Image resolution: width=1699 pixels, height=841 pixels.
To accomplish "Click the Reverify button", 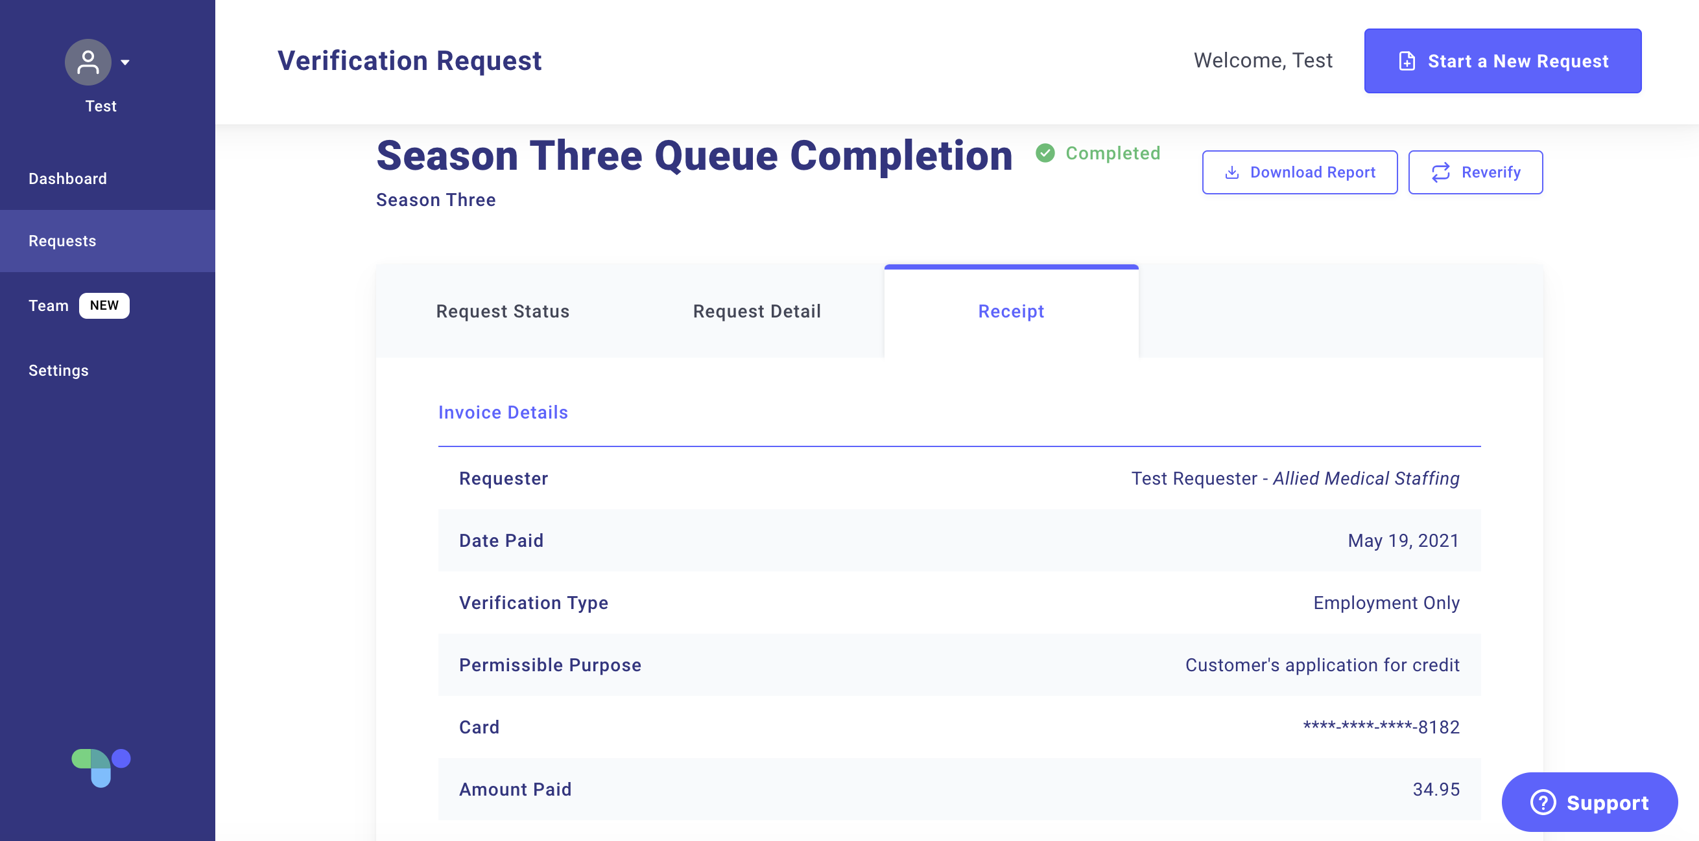I will pos(1475,172).
